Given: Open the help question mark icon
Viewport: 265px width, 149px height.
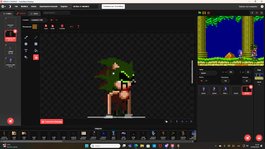Looking at the screenshot, I should pyautogui.click(x=262, y=6).
